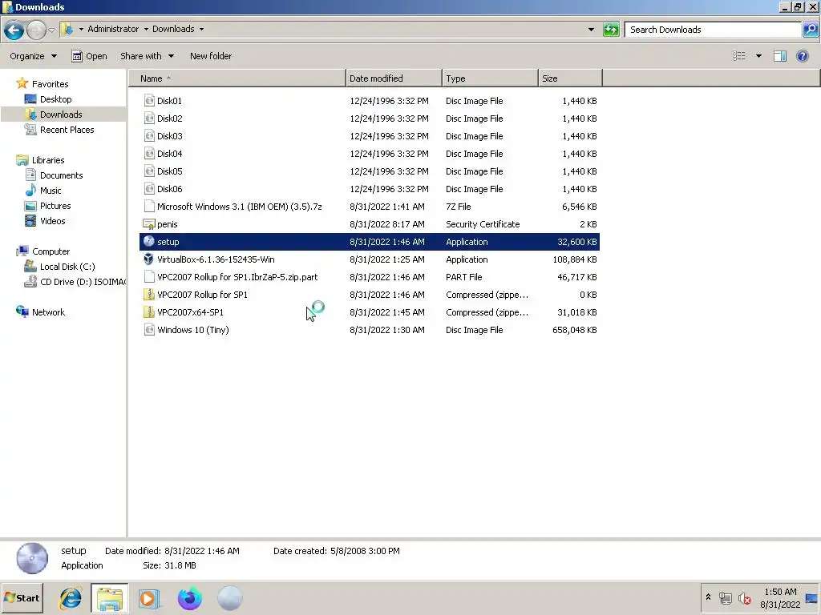
Task: Sort by Date modified column
Action: click(x=394, y=78)
